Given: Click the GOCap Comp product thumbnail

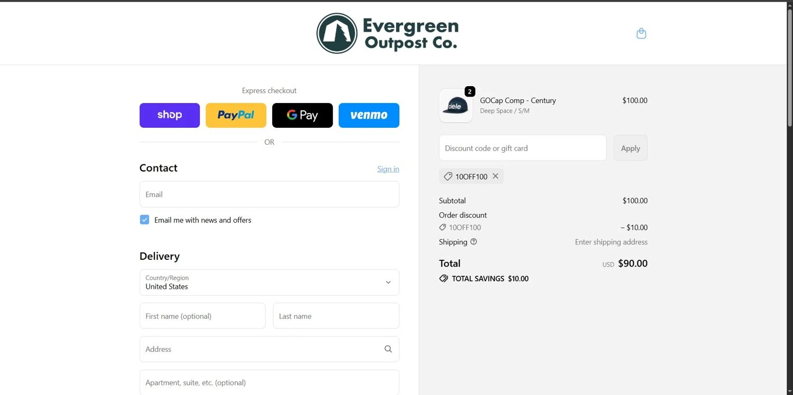Looking at the screenshot, I should (456, 106).
